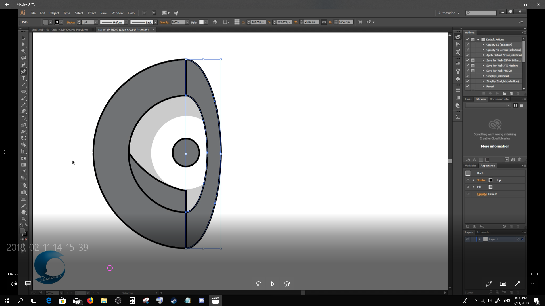Click the More information link
The image size is (545, 306).
pos(495,146)
